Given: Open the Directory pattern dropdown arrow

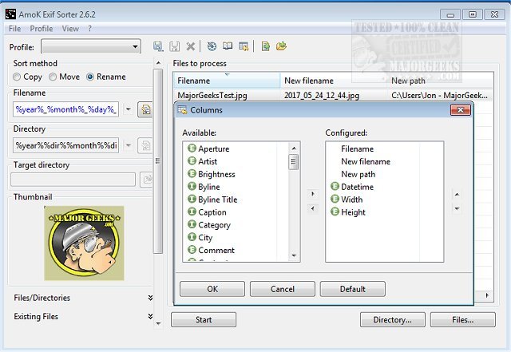Looking at the screenshot, I should click(129, 145).
